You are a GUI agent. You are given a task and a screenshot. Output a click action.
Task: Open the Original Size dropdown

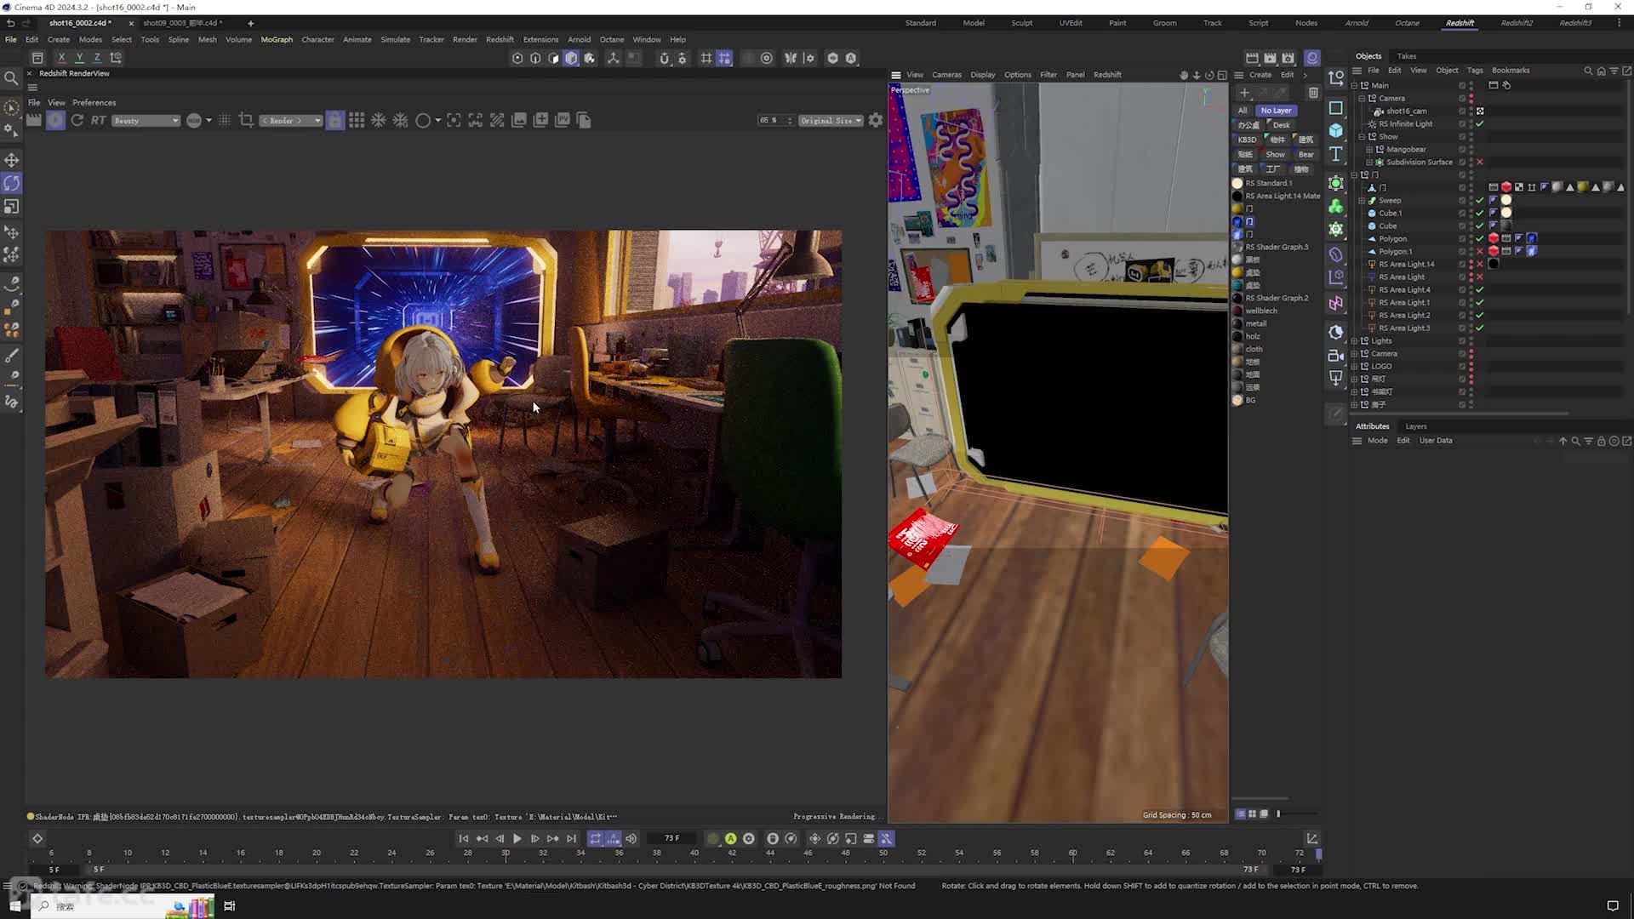point(831,121)
